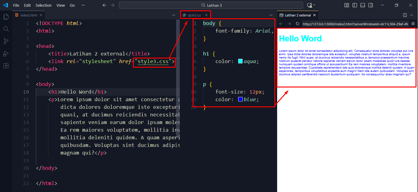Screen dimensions: 418x192
Task: Expand the hidden menu items ellipsis
Action: (x=83, y=5)
